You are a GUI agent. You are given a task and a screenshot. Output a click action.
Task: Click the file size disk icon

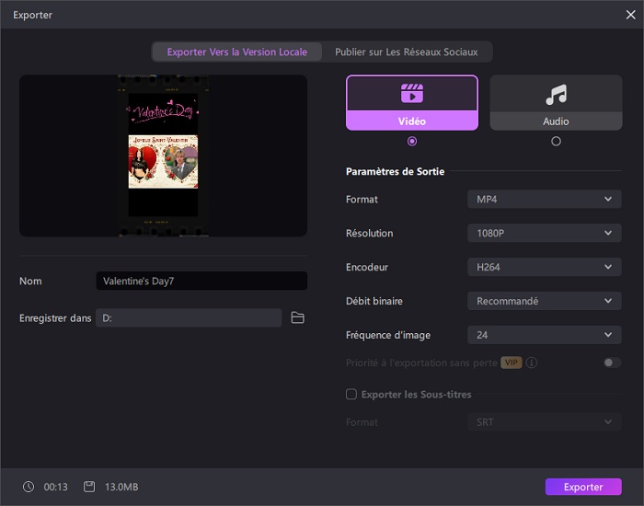tap(89, 487)
